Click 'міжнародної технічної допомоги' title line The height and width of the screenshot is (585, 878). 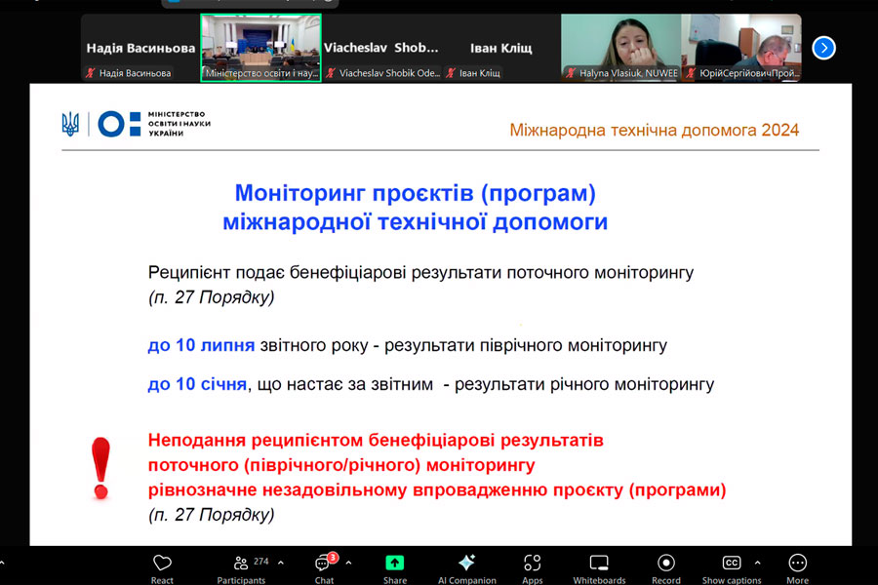(x=415, y=221)
